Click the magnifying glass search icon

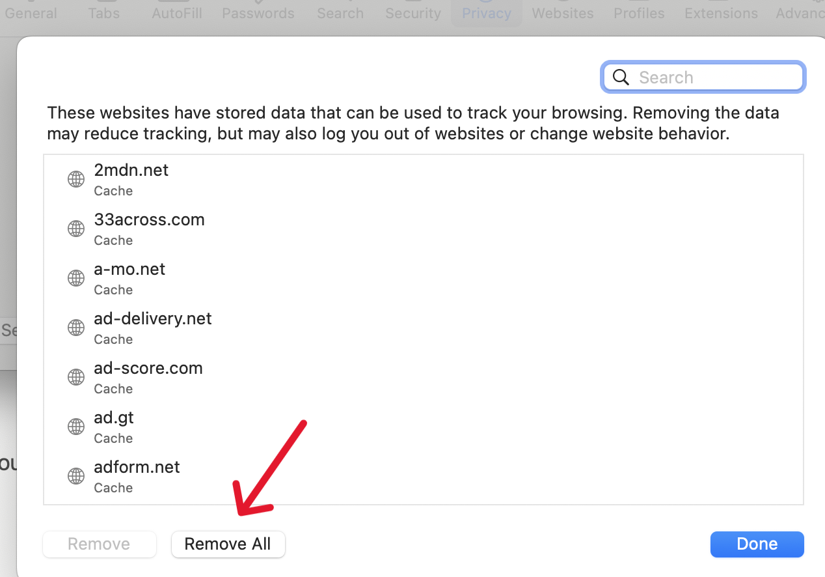click(621, 77)
